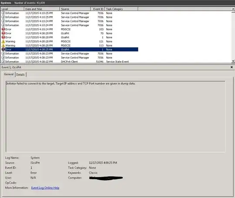Click the 'Number of events: 43,839' header text
Image resolution: width=235 pixels, height=198 pixels.
click(30, 3)
